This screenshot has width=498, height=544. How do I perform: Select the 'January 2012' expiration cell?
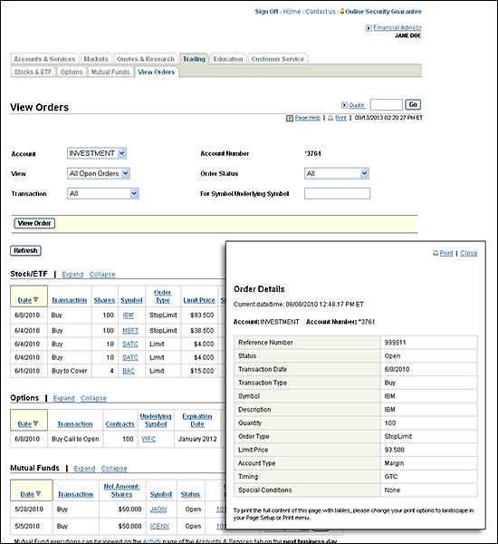click(x=197, y=439)
